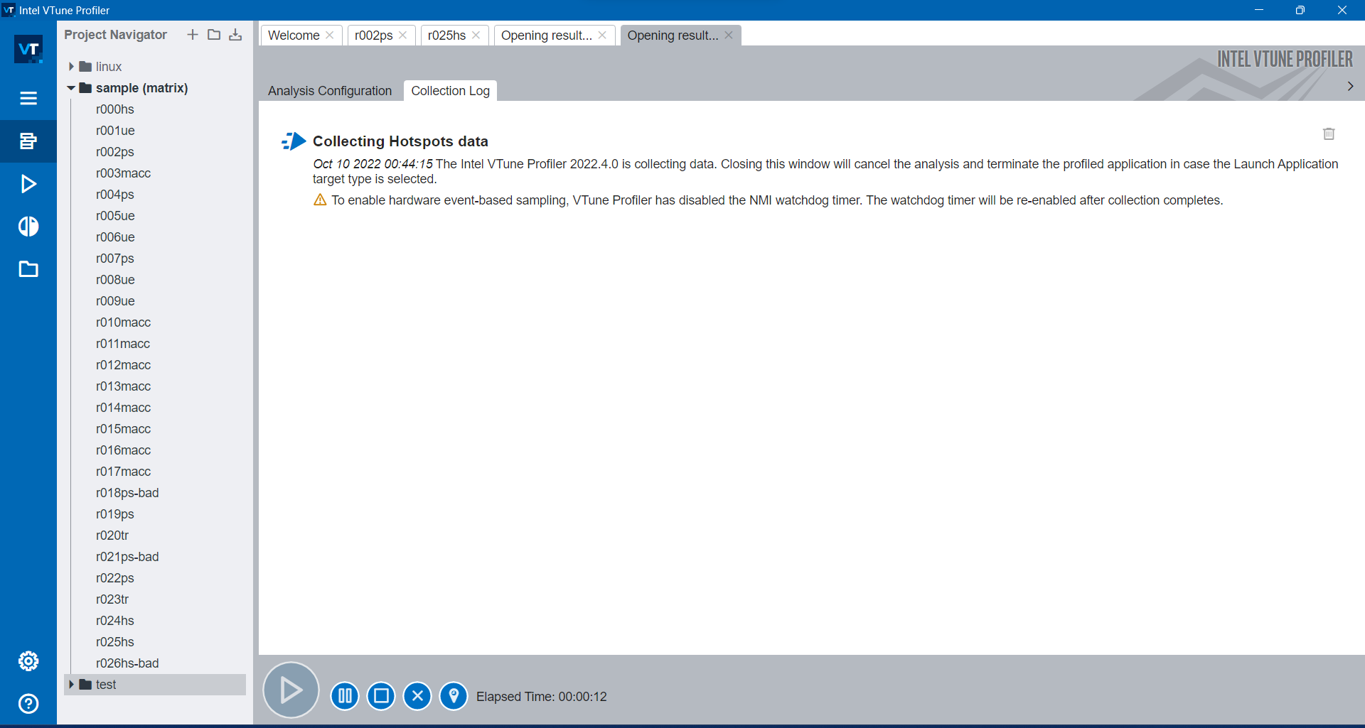Select the Collection Log tab
Screen dimensions: 1365x728
pos(450,91)
